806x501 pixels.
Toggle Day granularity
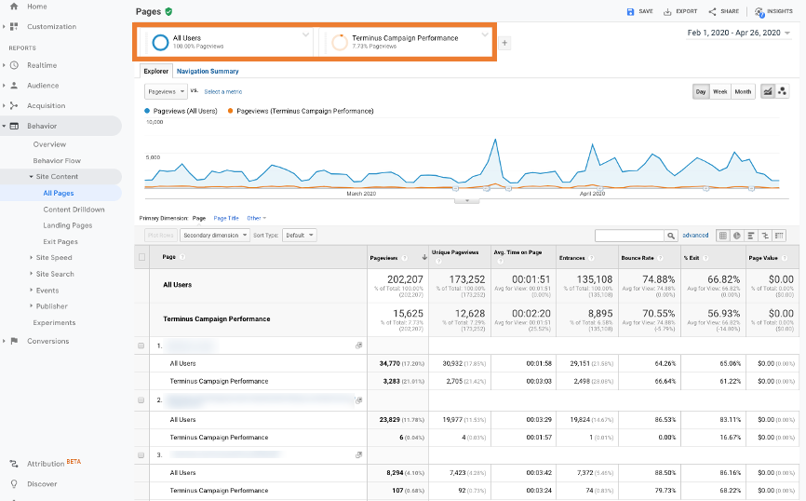click(701, 91)
